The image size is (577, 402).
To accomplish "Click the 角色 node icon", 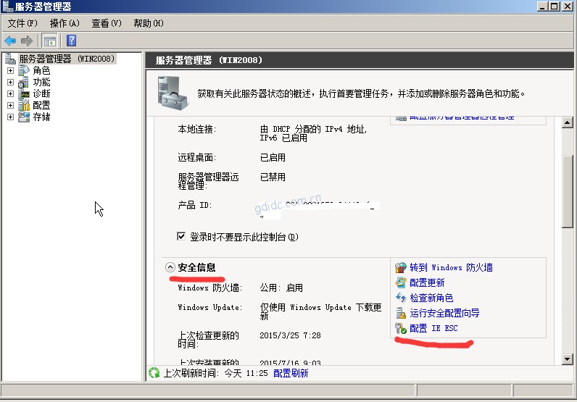I will (24, 70).
